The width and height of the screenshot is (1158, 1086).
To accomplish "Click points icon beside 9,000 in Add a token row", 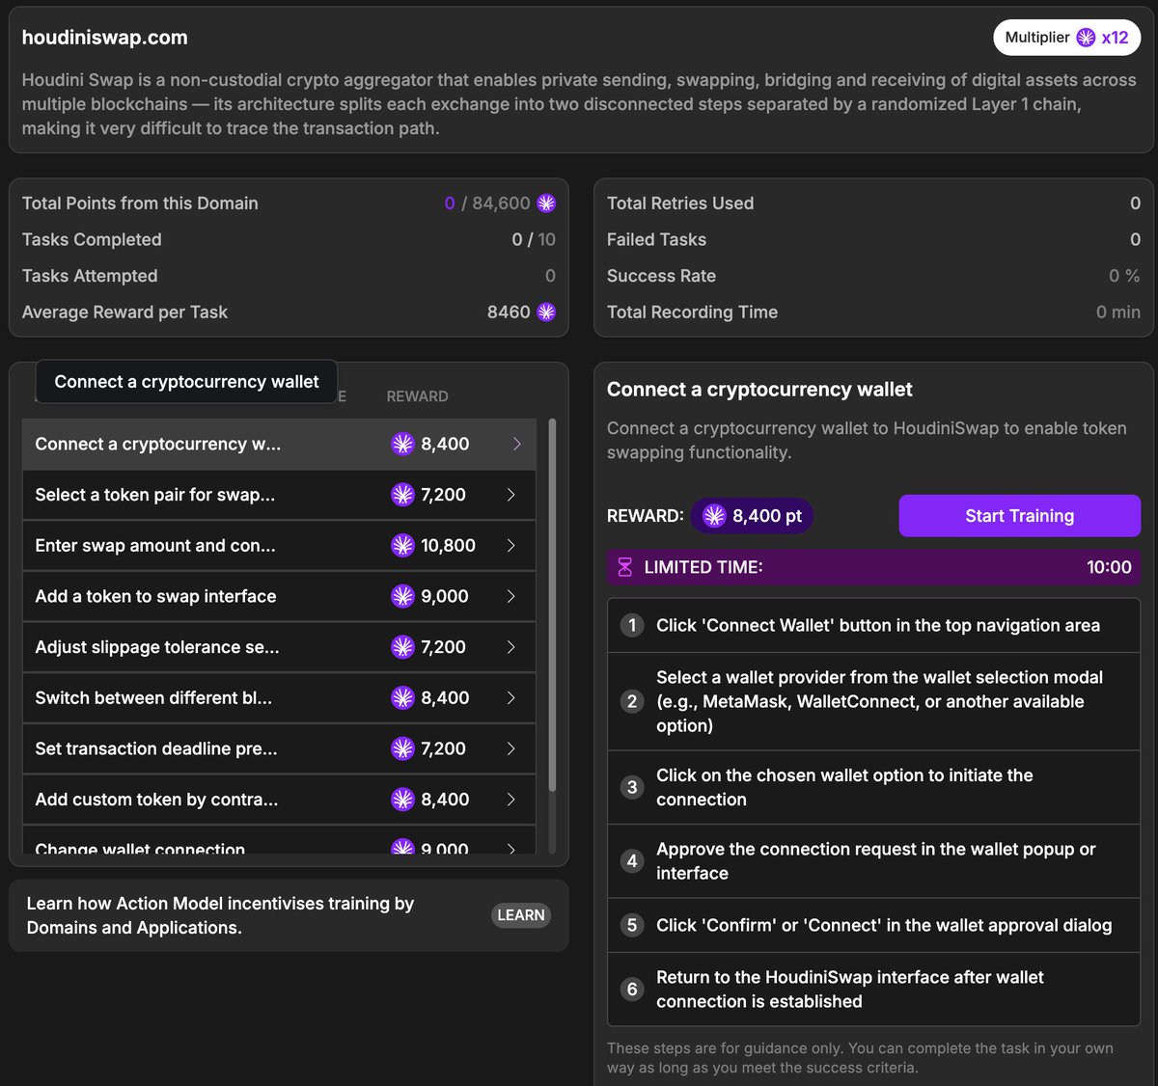I will (402, 596).
